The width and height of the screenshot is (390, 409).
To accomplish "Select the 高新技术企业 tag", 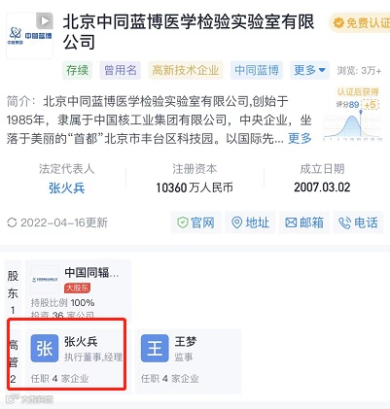I will click(186, 70).
